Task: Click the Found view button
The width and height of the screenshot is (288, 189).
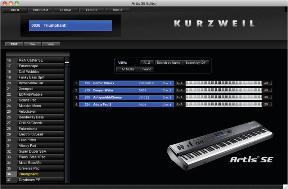Action: click(147, 69)
